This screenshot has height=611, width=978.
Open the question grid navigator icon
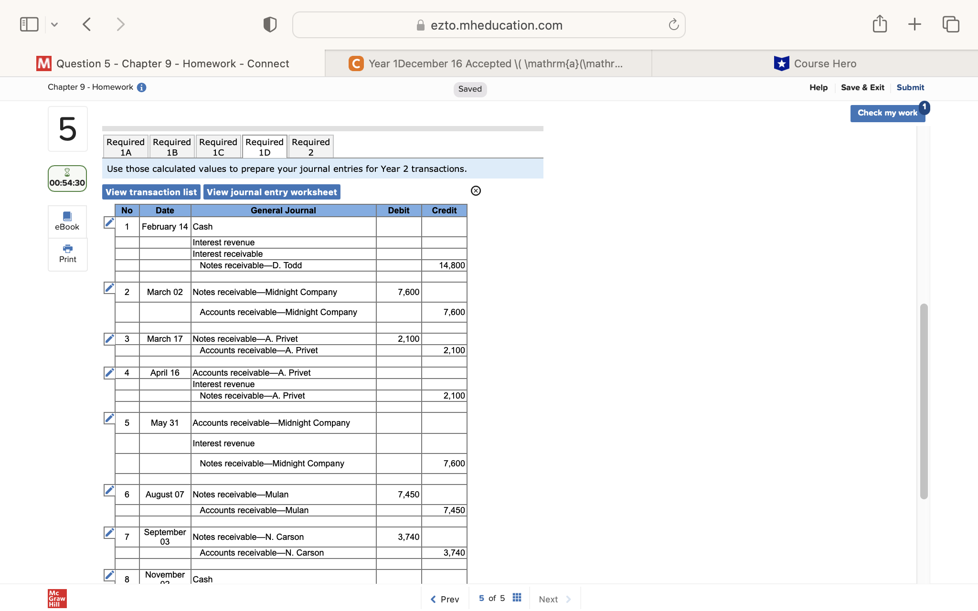pyautogui.click(x=517, y=598)
